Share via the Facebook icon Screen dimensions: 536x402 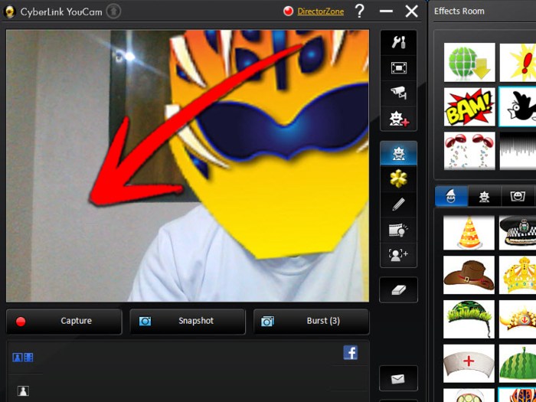click(351, 352)
